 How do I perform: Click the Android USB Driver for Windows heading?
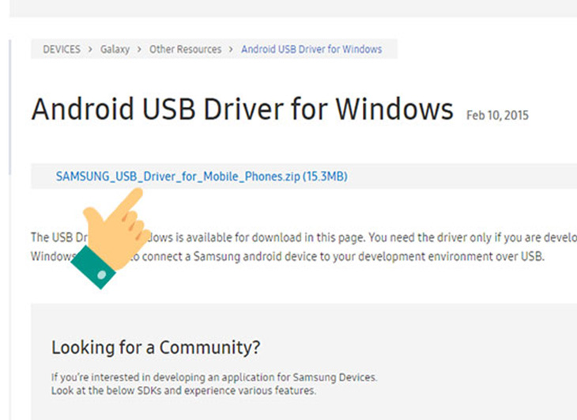(x=242, y=109)
